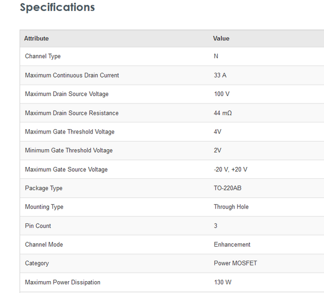Click the Specifications heading
This screenshot has width=324, height=293.
(x=57, y=8)
